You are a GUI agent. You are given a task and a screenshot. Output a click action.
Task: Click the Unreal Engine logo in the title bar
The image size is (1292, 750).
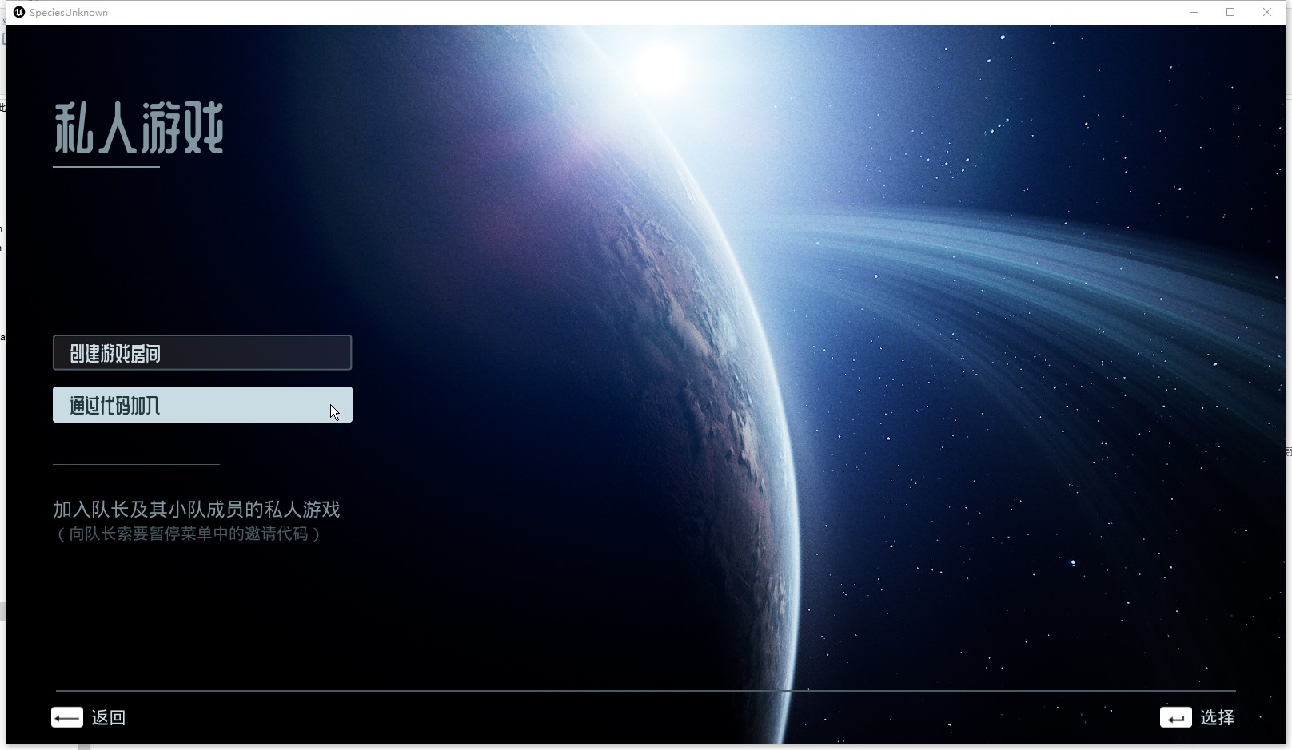tap(19, 12)
